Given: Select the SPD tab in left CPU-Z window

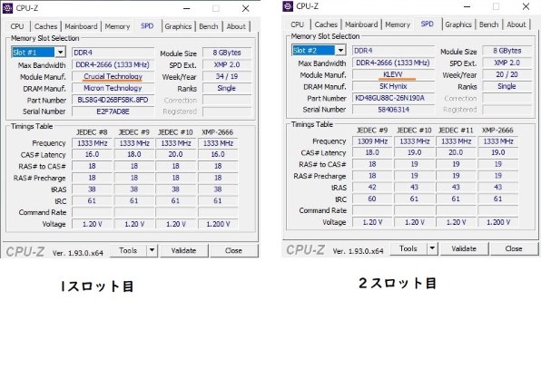Looking at the screenshot, I should pos(147,26).
